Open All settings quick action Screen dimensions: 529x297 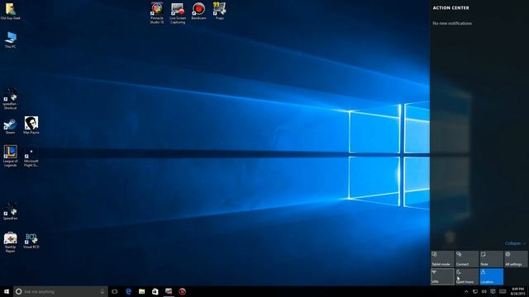(x=516, y=259)
